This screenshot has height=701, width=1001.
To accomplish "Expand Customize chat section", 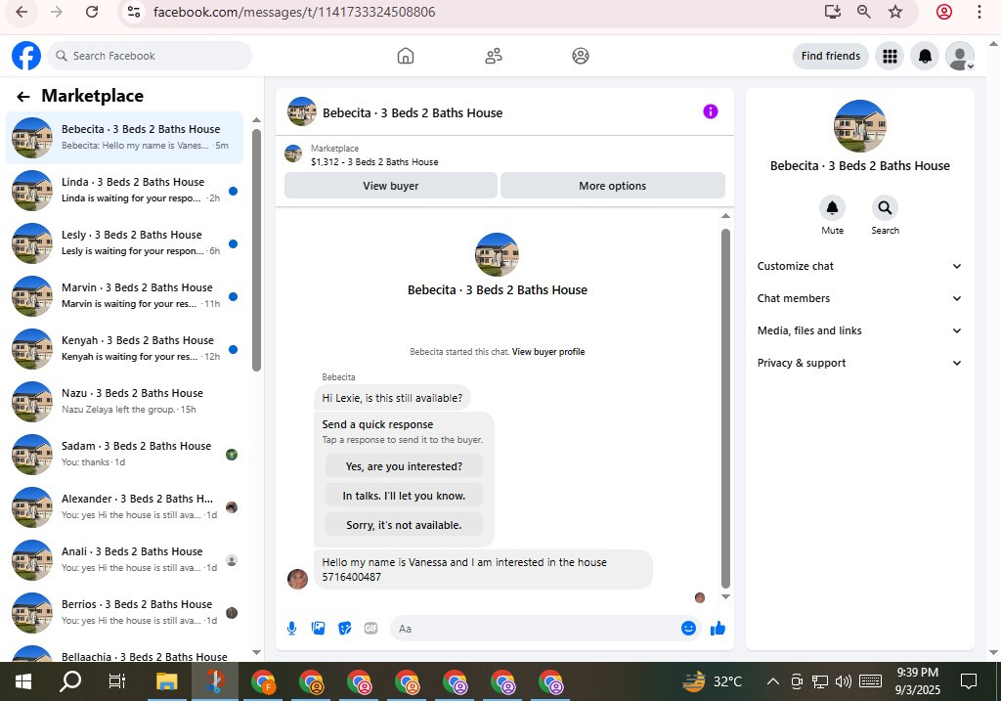I will click(x=859, y=266).
